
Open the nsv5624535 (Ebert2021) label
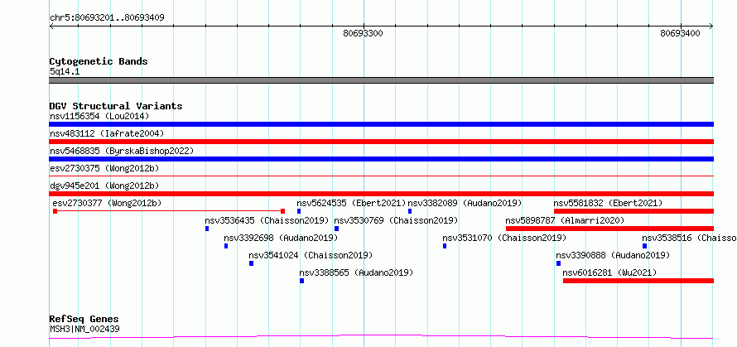tap(351, 203)
